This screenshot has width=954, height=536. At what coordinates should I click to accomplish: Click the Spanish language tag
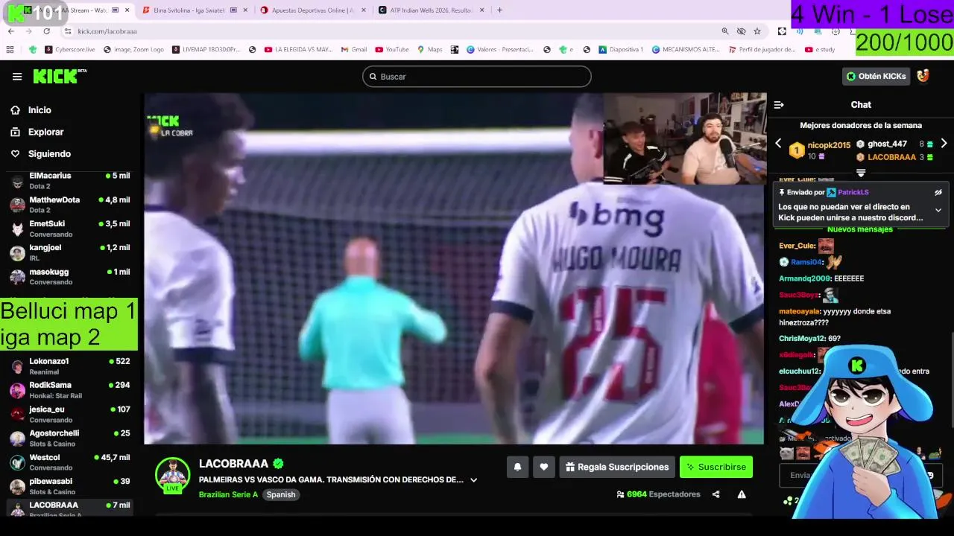(x=281, y=494)
